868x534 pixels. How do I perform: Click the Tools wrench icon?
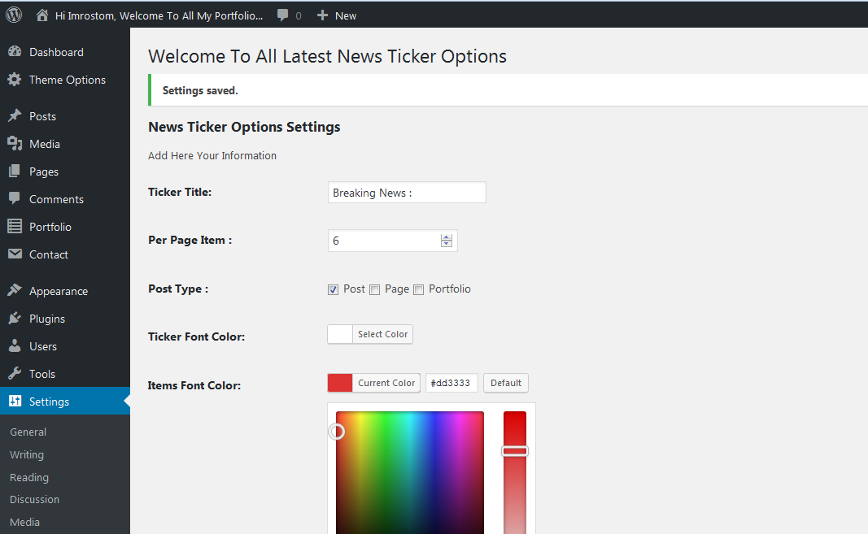(15, 374)
